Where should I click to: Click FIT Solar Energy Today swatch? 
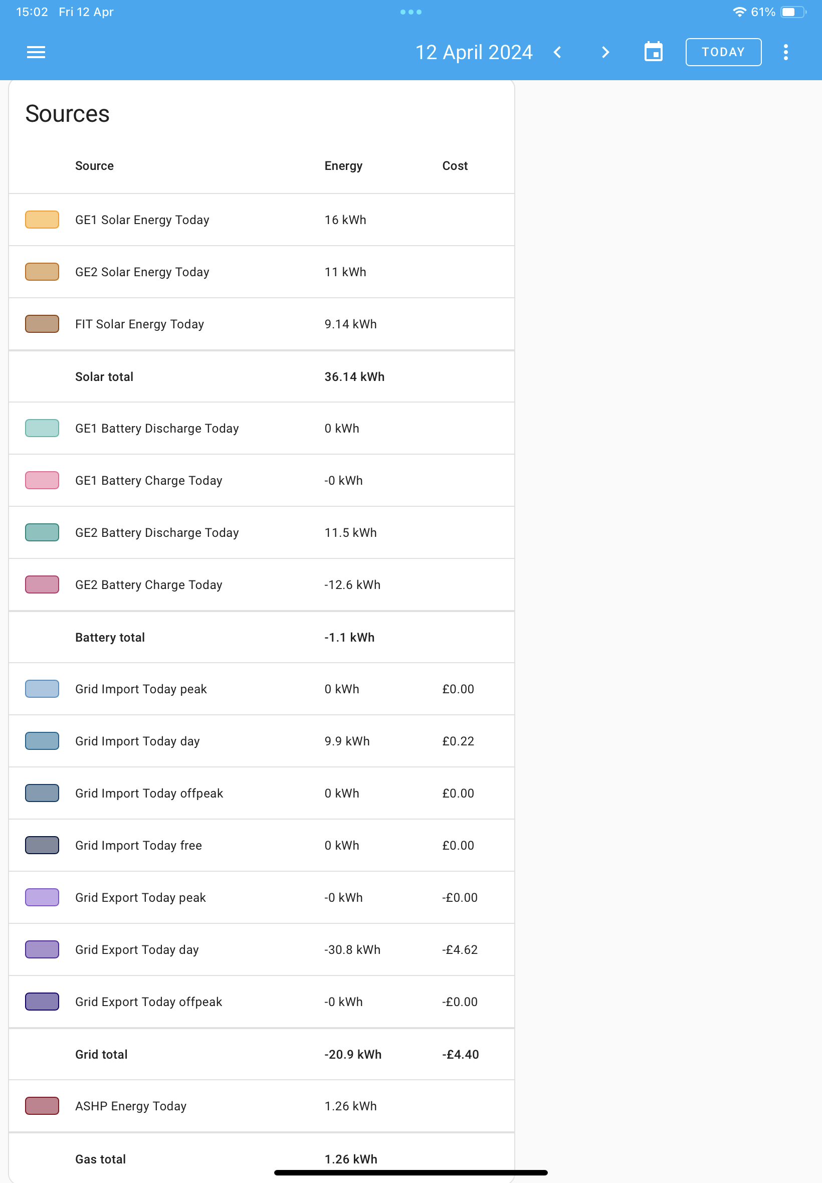click(x=42, y=324)
